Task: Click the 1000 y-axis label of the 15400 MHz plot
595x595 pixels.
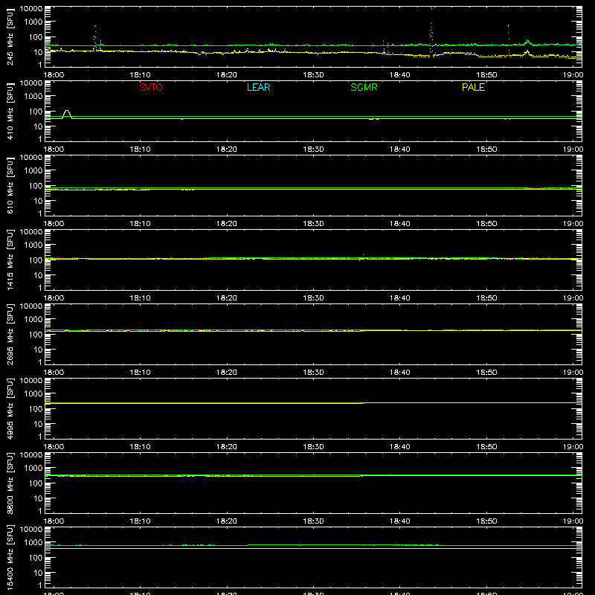Action: [x=33, y=543]
